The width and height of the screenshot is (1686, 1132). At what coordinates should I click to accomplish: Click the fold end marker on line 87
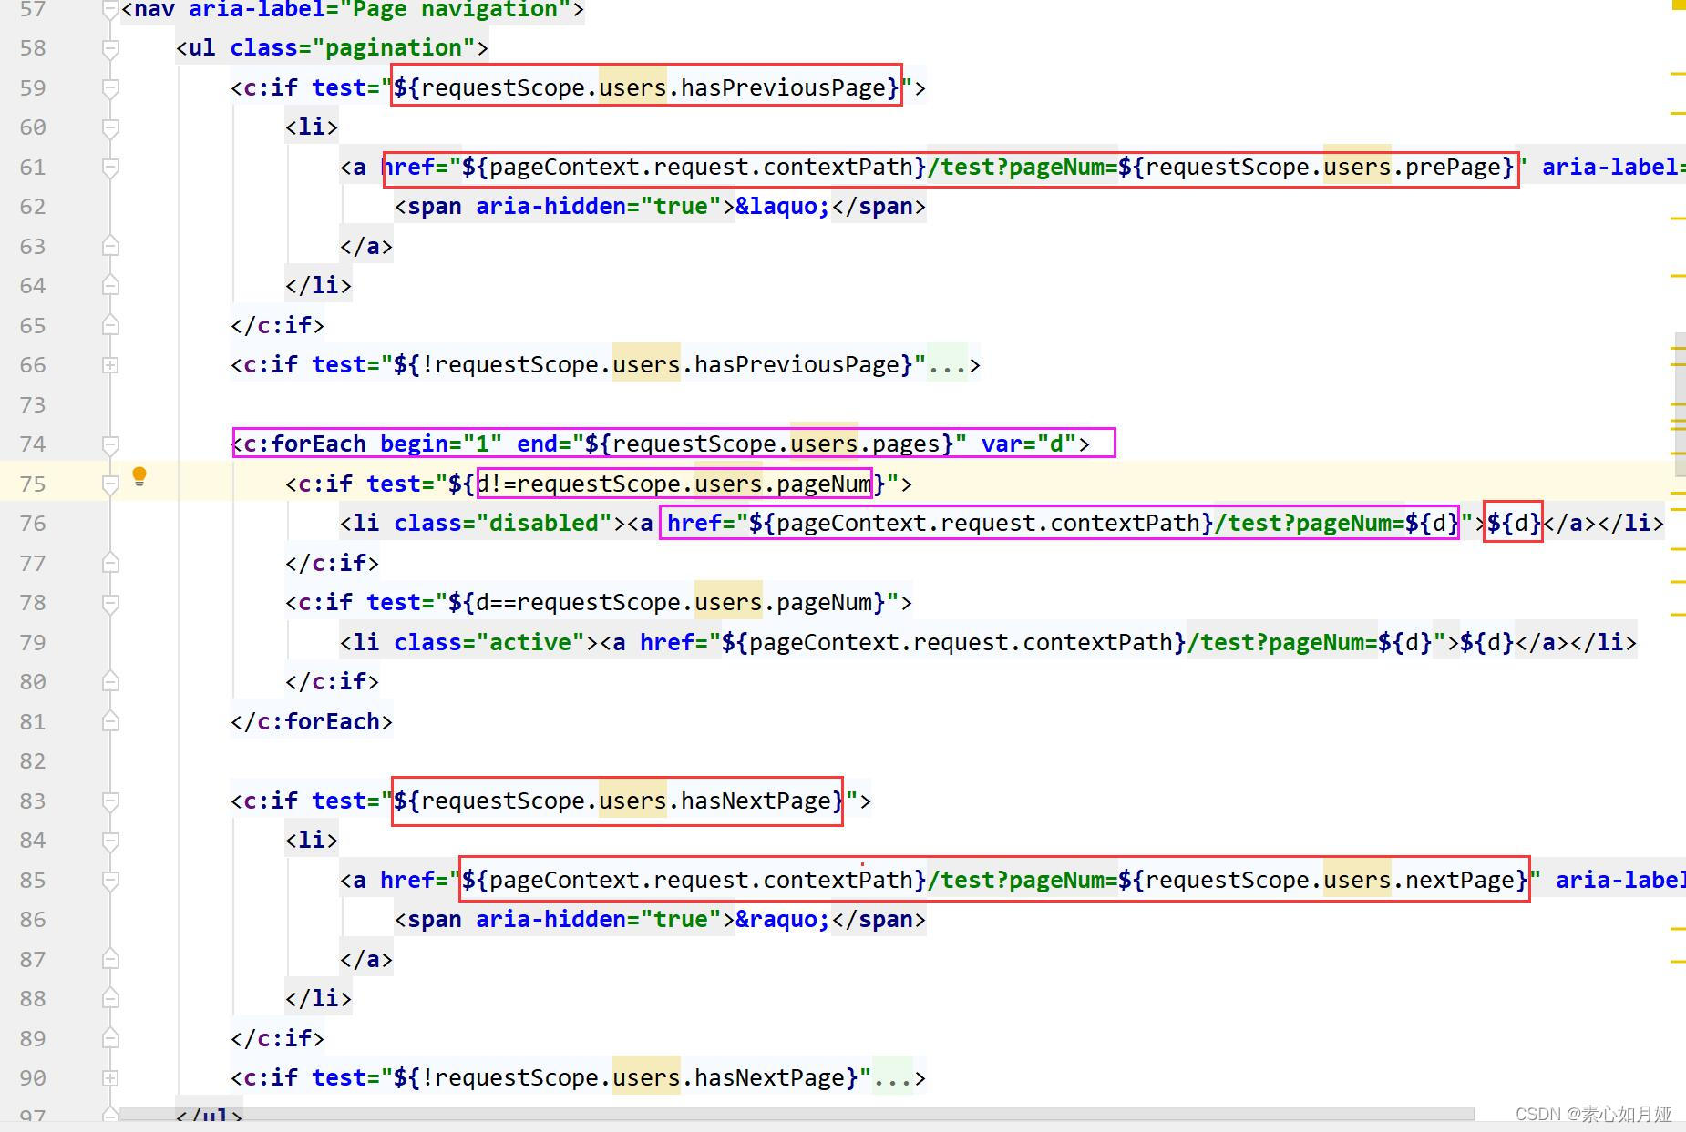coord(110,959)
